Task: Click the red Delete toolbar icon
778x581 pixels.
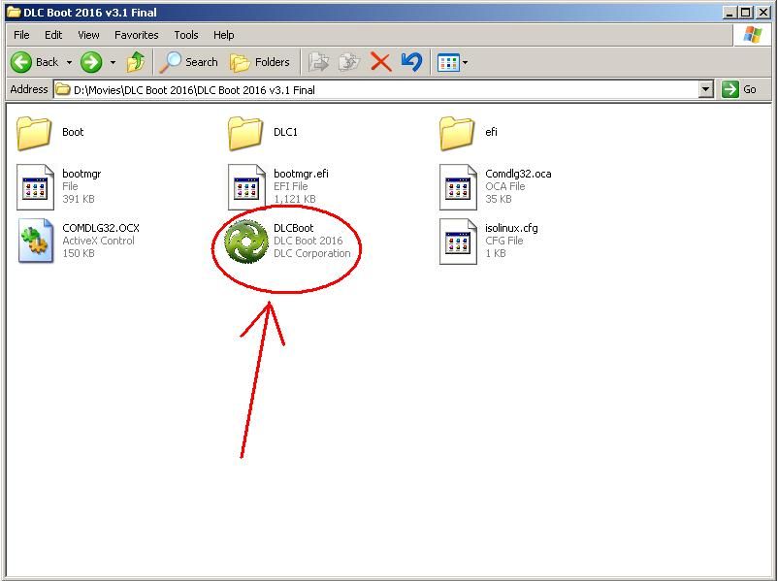Action: pyautogui.click(x=381, y=62)
